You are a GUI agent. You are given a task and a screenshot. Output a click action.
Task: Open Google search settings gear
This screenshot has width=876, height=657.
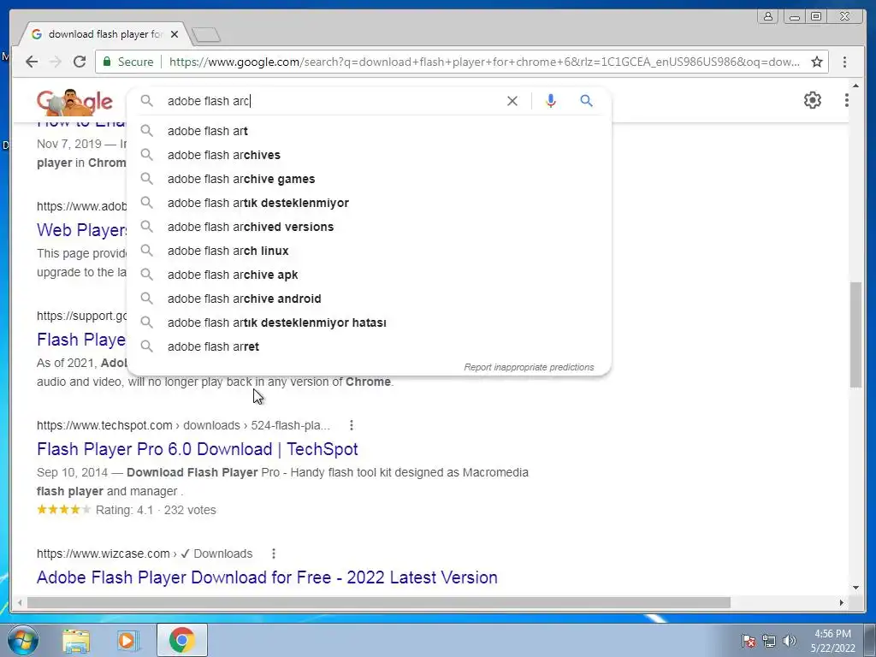pos(813,100)
